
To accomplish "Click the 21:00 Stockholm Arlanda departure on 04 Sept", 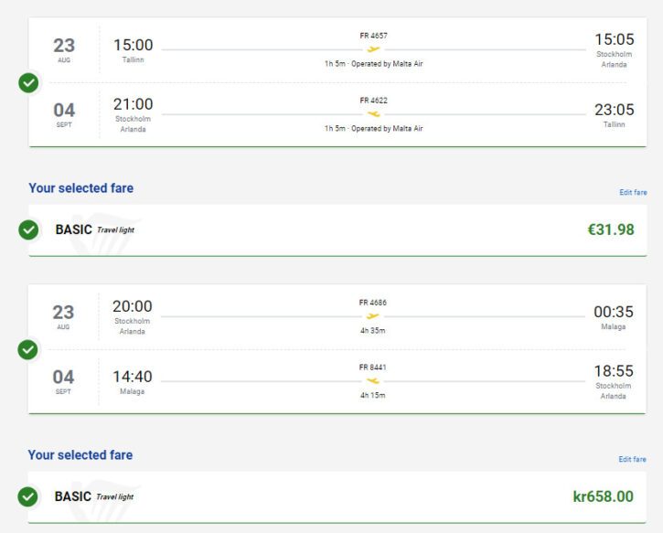I will pyautogui.click(x=134, y=104).
